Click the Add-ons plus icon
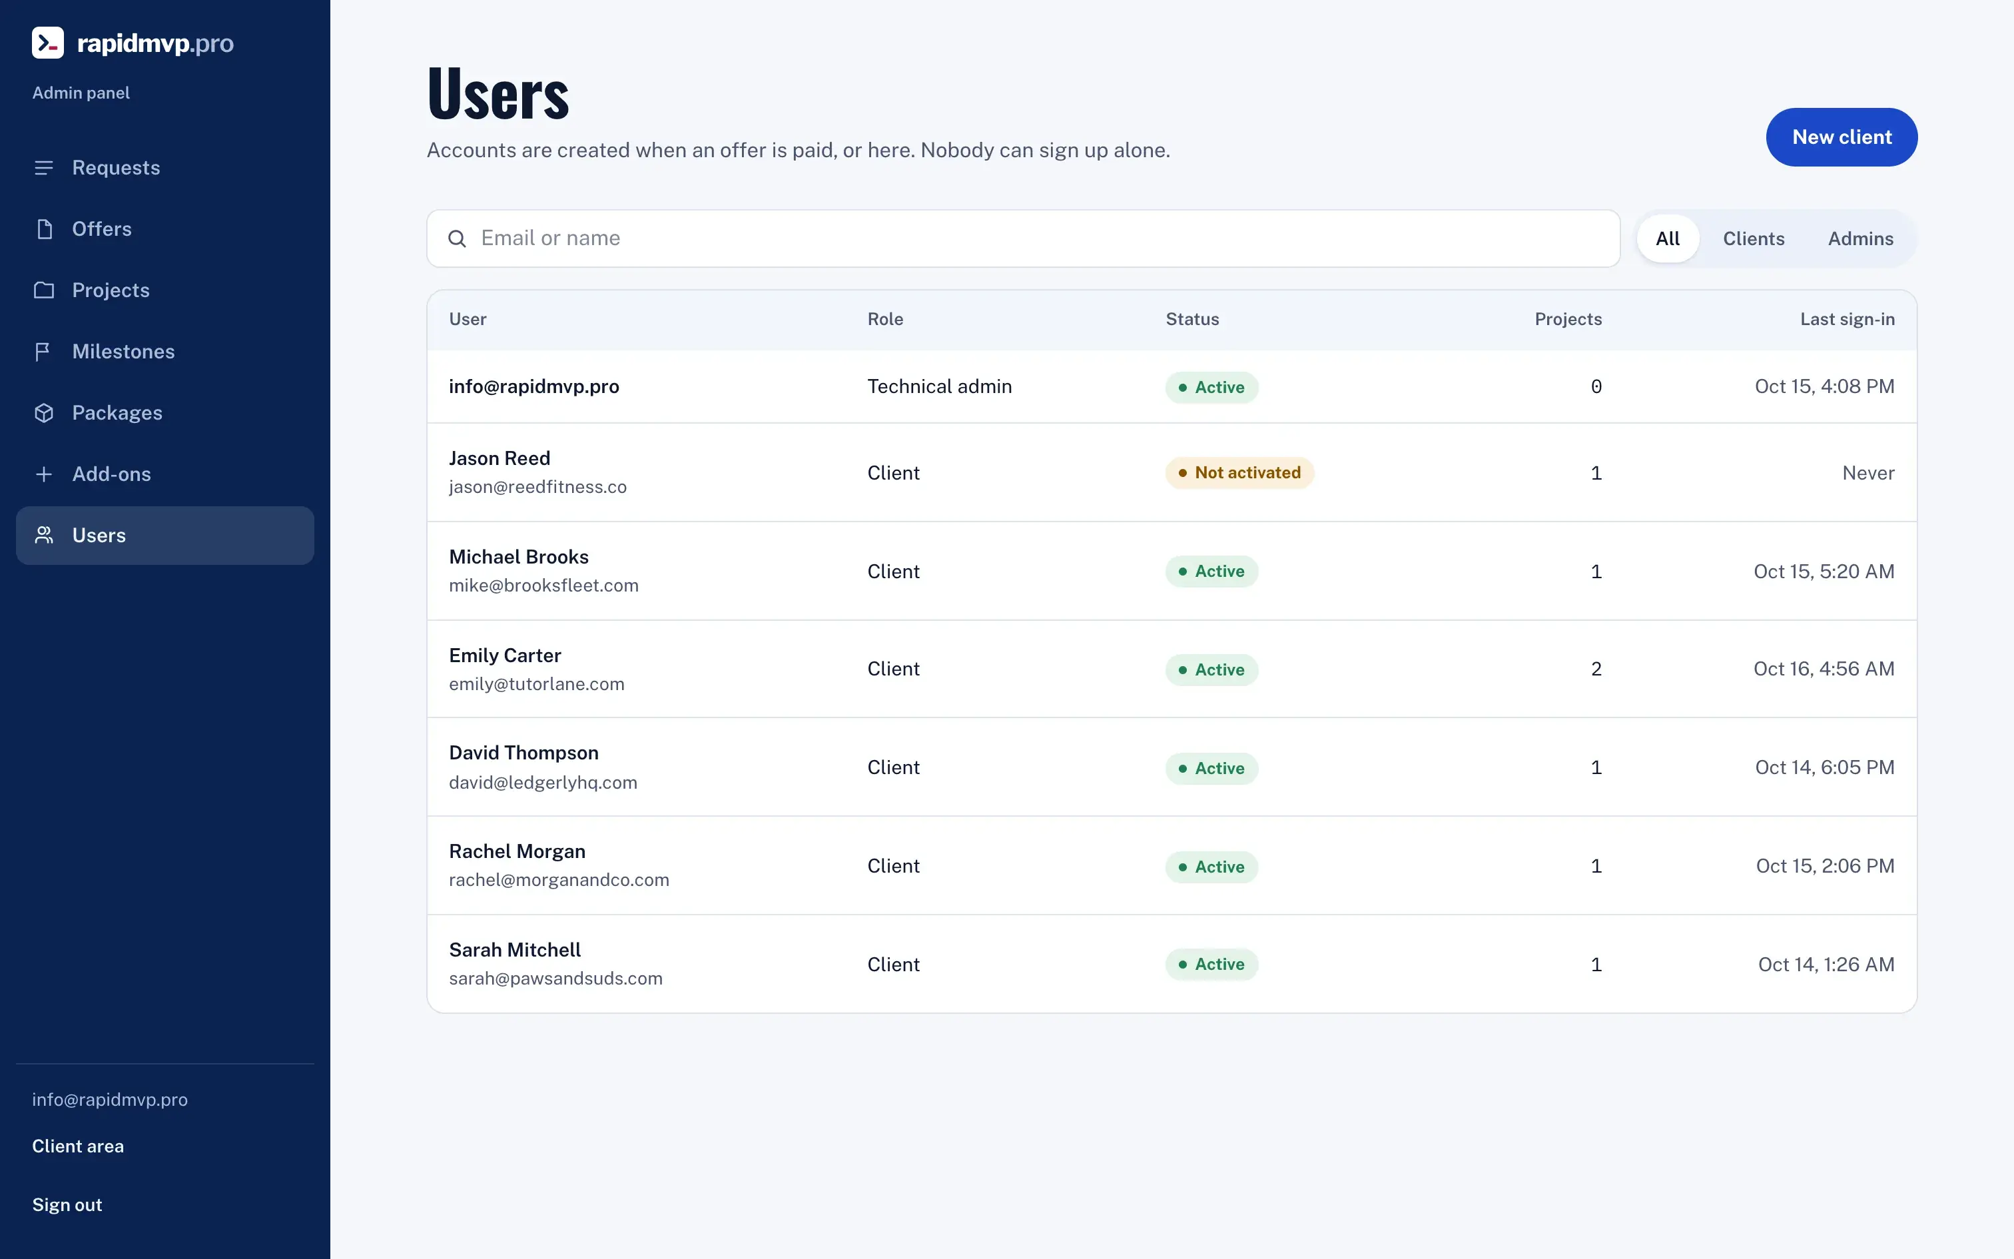 [44, 474]
